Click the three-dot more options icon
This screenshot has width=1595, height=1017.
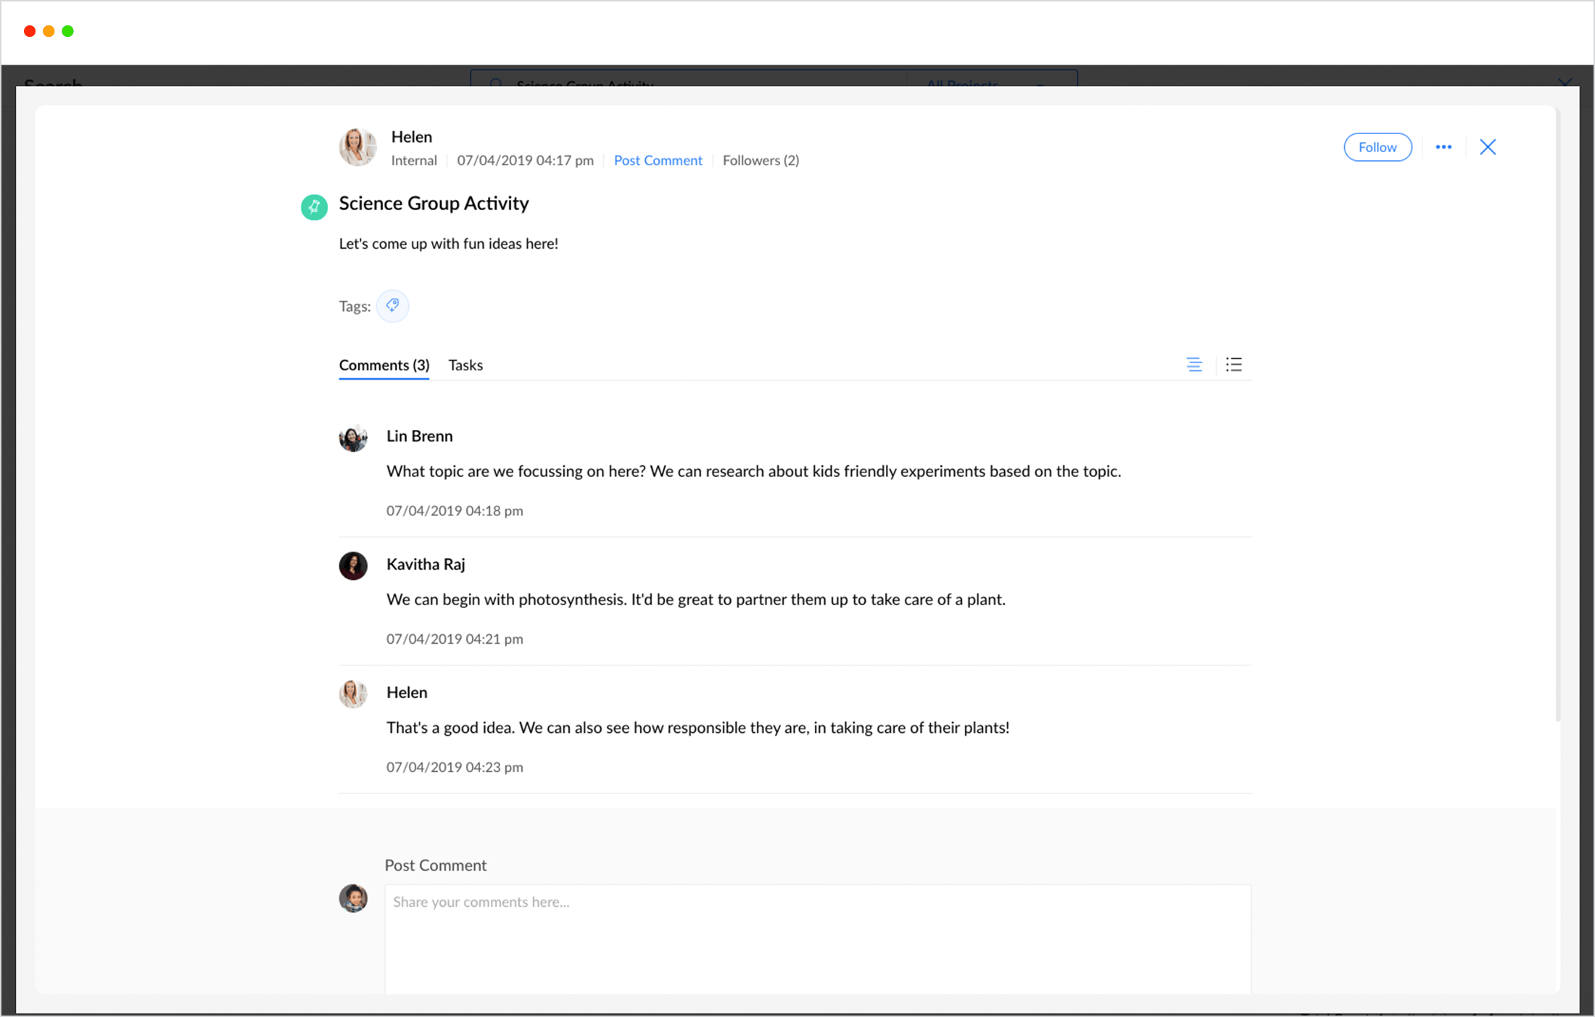pyautogui.click(x=1444, y=145)
